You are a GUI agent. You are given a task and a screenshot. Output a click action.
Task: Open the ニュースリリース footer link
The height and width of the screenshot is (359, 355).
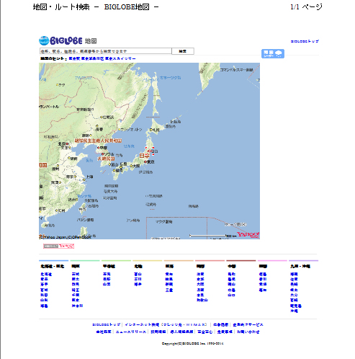click(131, 332)
